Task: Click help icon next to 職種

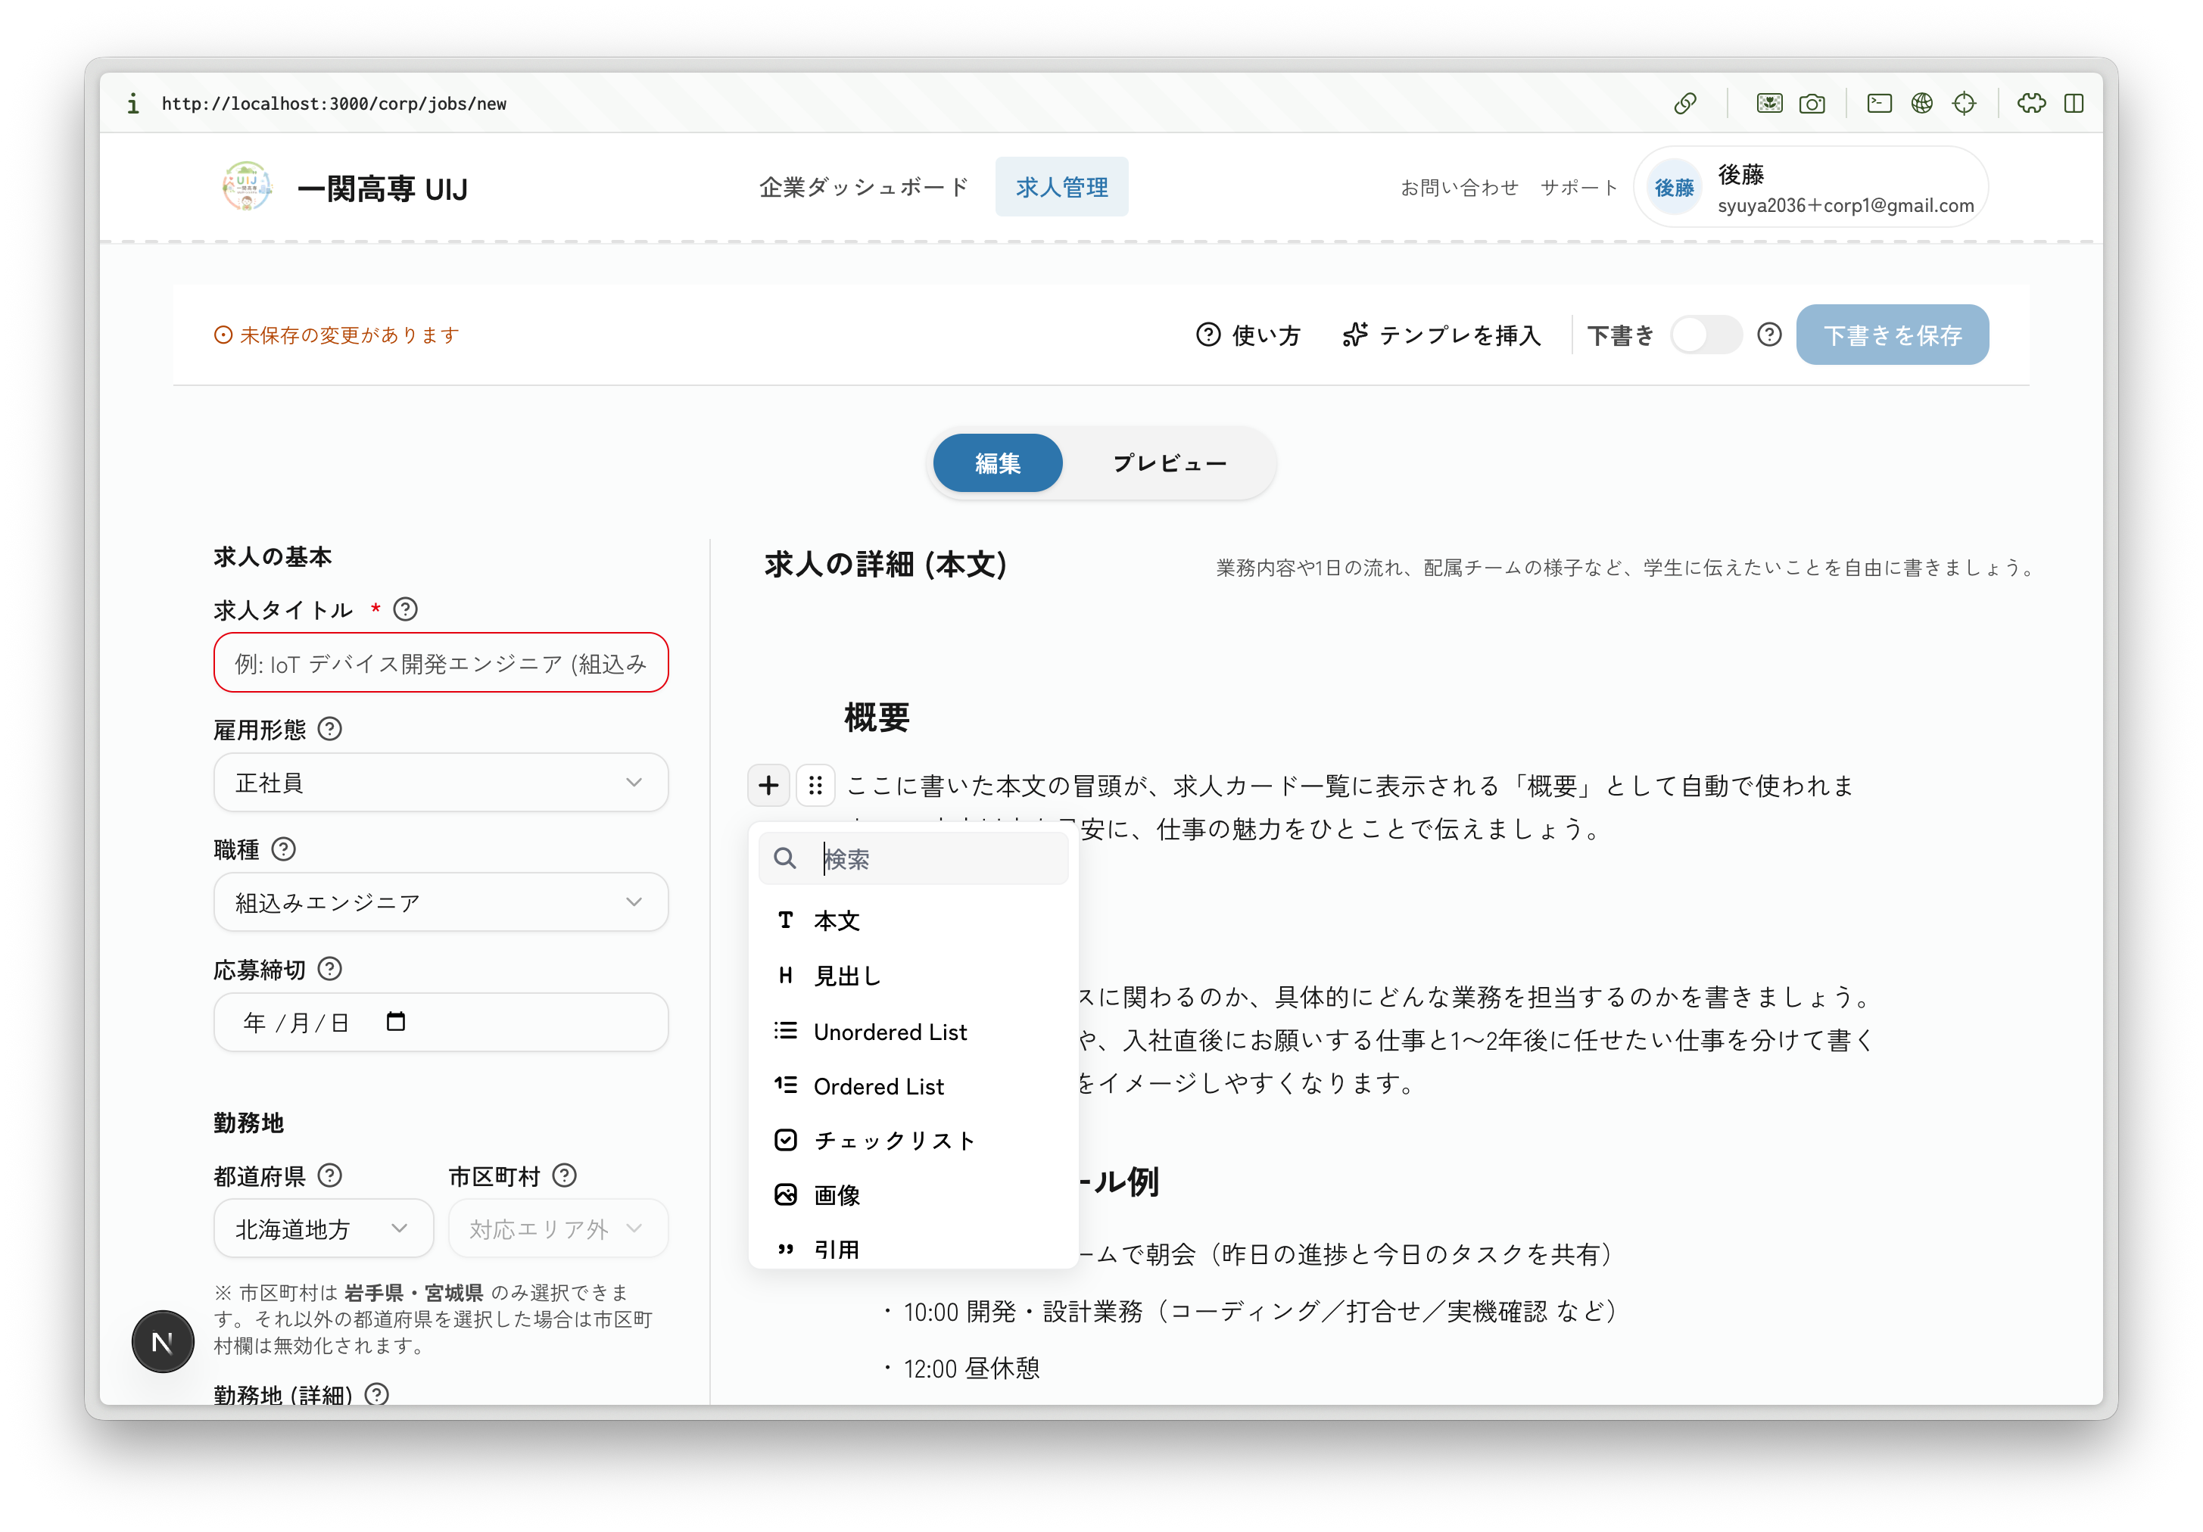Action: click(284, 849)
